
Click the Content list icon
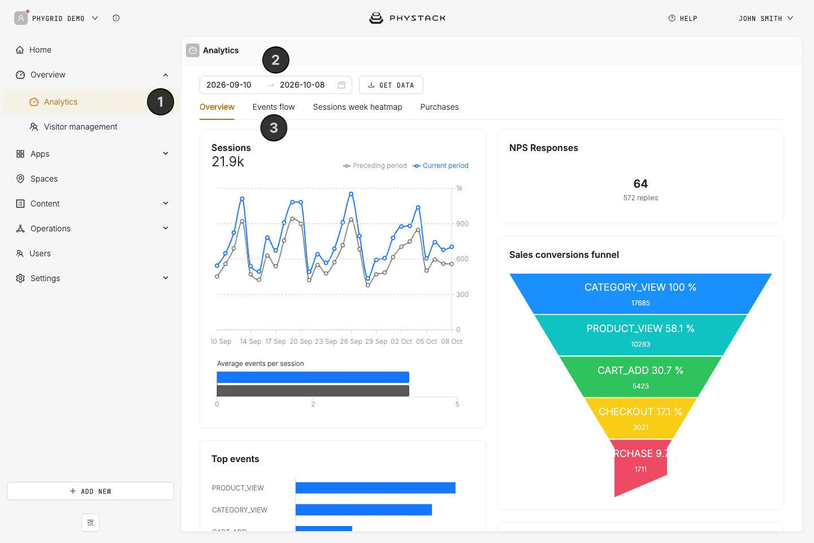[x=20, y=204]
